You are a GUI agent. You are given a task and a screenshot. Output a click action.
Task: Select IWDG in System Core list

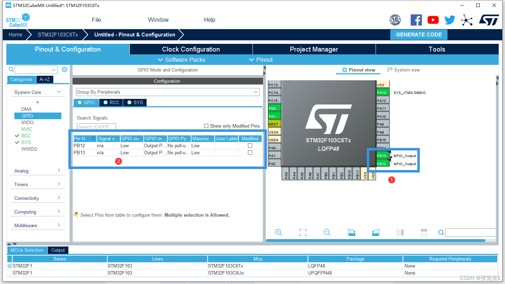[x=27, y=122]
